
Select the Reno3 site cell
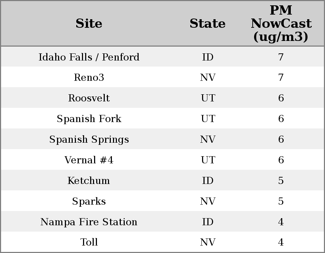[x=89, y=78]
